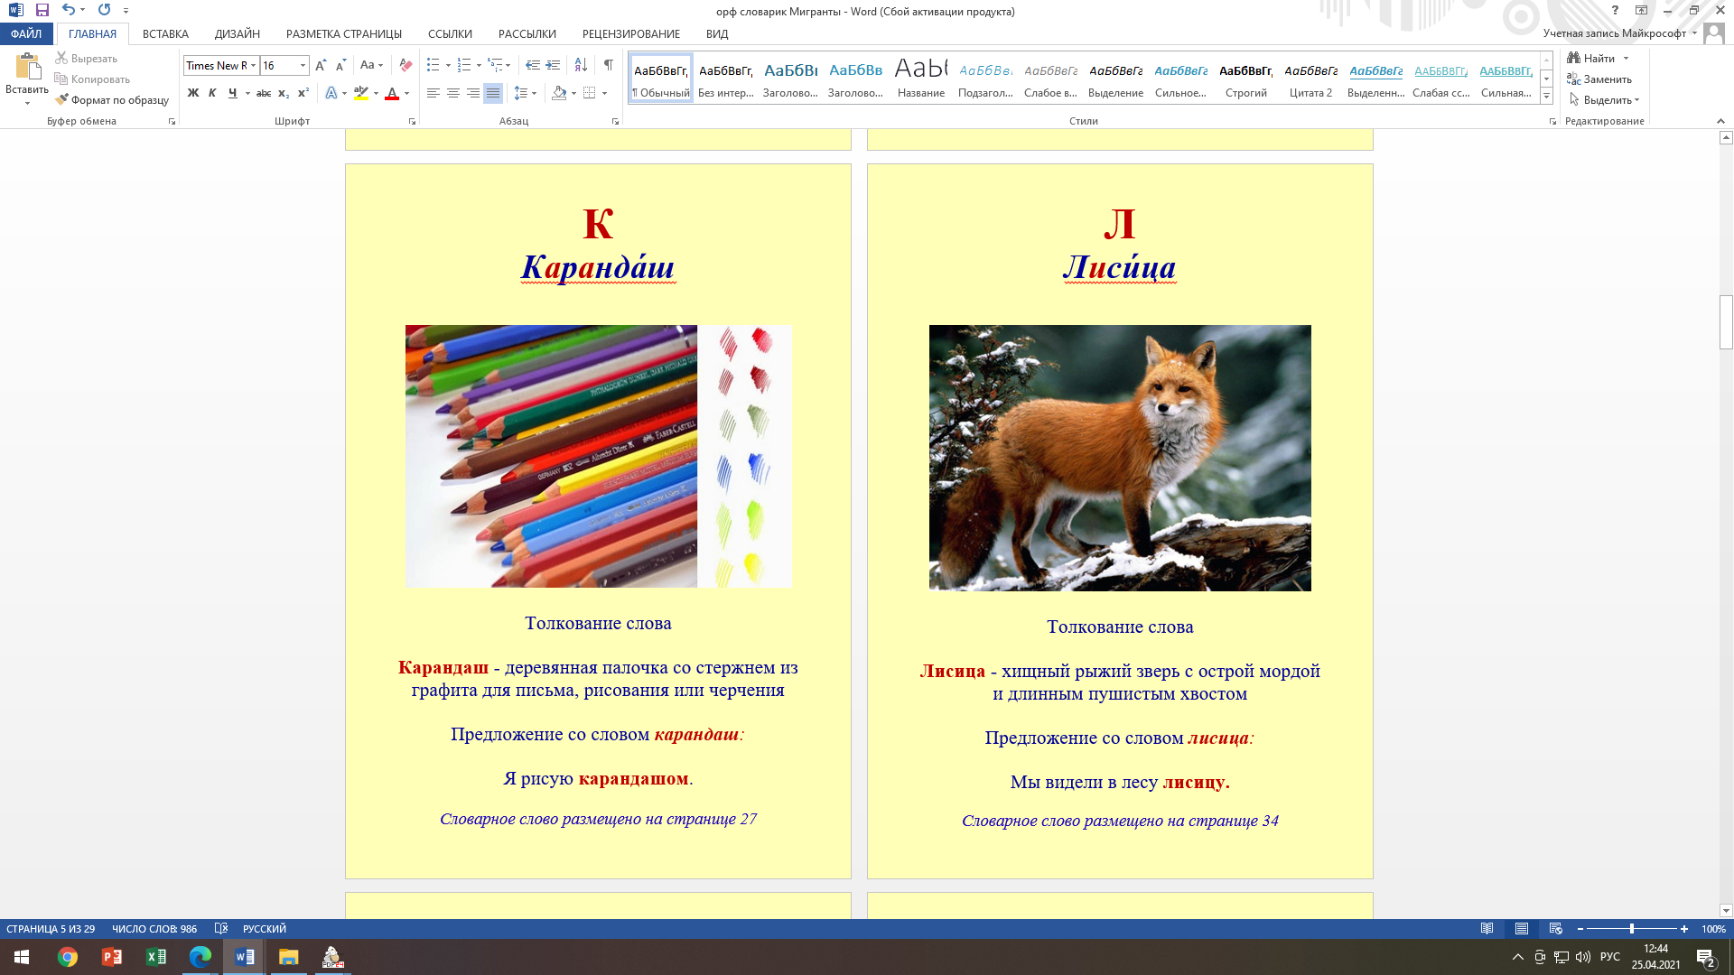Click the grow font size icon
The image size is (1734, 975).
[321, 65]
